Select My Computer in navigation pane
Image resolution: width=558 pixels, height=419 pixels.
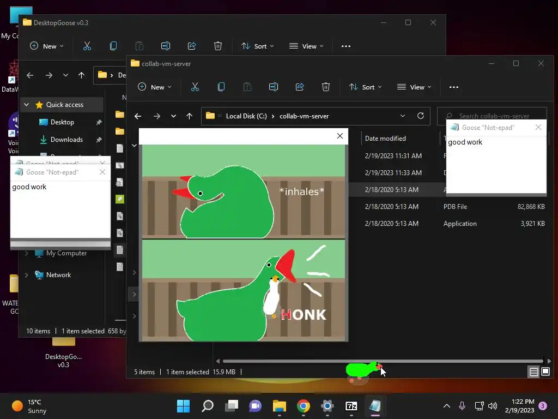point(66,253)
